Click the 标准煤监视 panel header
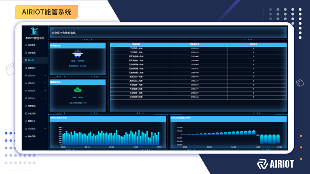Viewport: 310px width, 174px height. click(x=77, y=46)
